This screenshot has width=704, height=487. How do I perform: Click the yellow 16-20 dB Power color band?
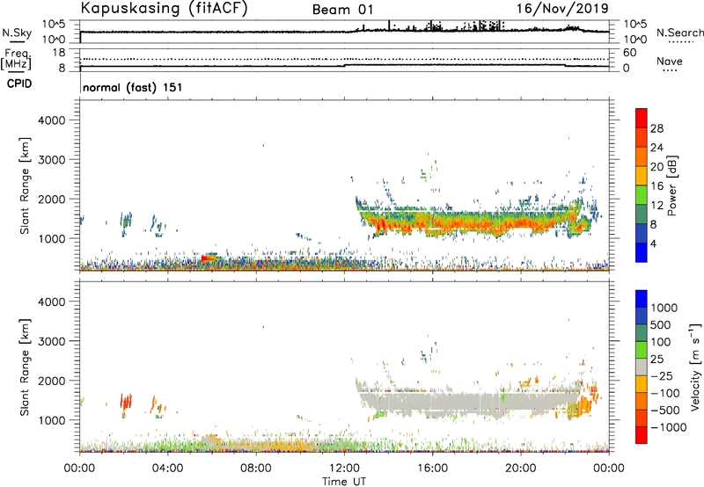(642, 176)
